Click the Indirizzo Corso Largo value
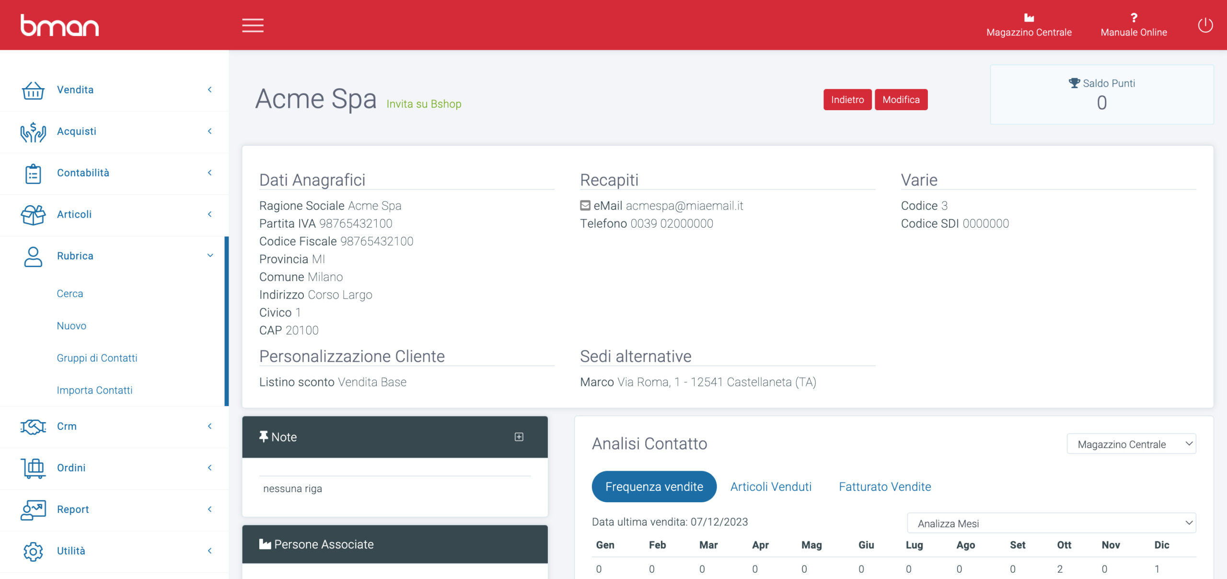The height and width of the screenshot is (579, 1227). tap(340, 295)
